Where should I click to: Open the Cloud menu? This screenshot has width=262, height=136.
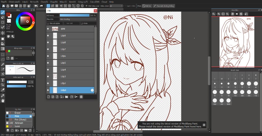[x=104, y=2]
